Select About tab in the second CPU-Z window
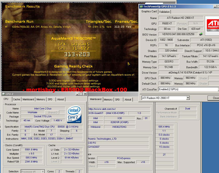 click(128, 100)
